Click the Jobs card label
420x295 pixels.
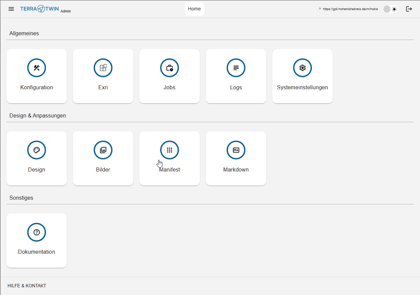tap(170, 88)
